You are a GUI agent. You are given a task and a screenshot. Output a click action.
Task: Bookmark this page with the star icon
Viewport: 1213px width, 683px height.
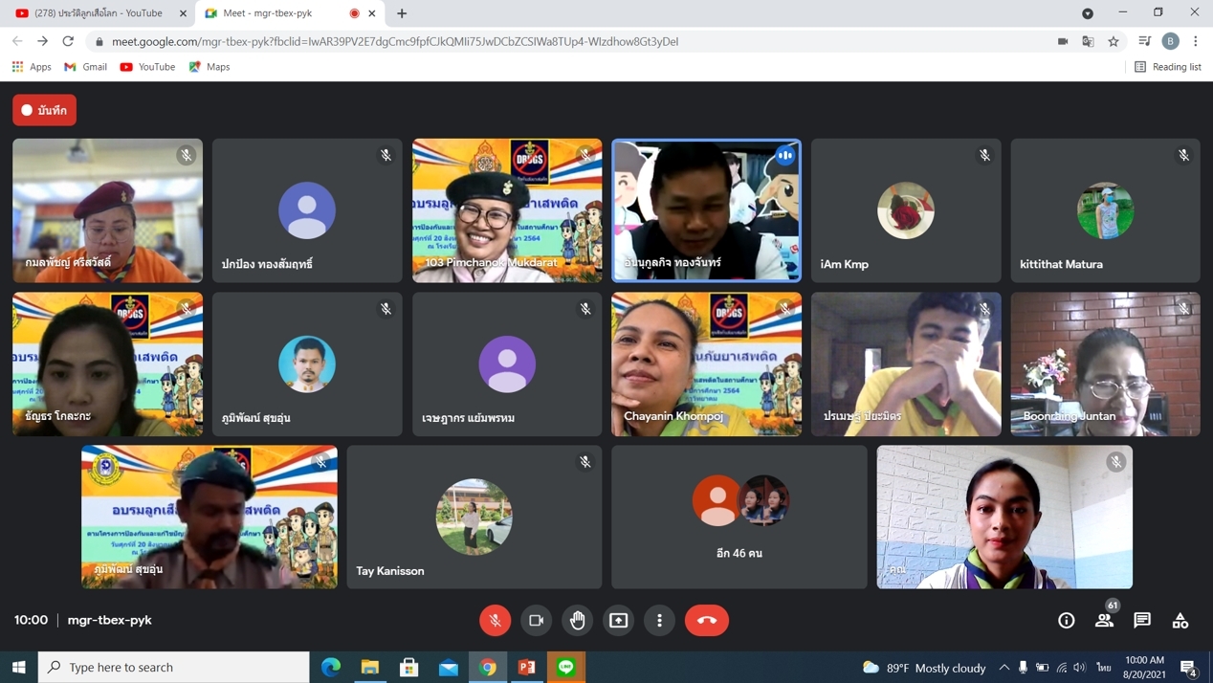click(x=1114, y=41)
